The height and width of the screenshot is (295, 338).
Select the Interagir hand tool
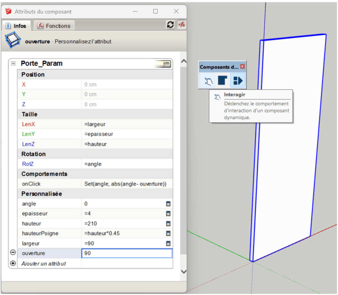(x=208, y=81)
